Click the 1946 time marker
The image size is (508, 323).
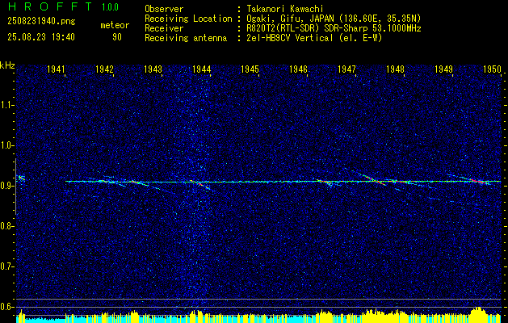tap(298, 69)
